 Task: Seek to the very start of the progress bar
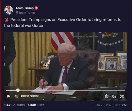pos(6,90)
